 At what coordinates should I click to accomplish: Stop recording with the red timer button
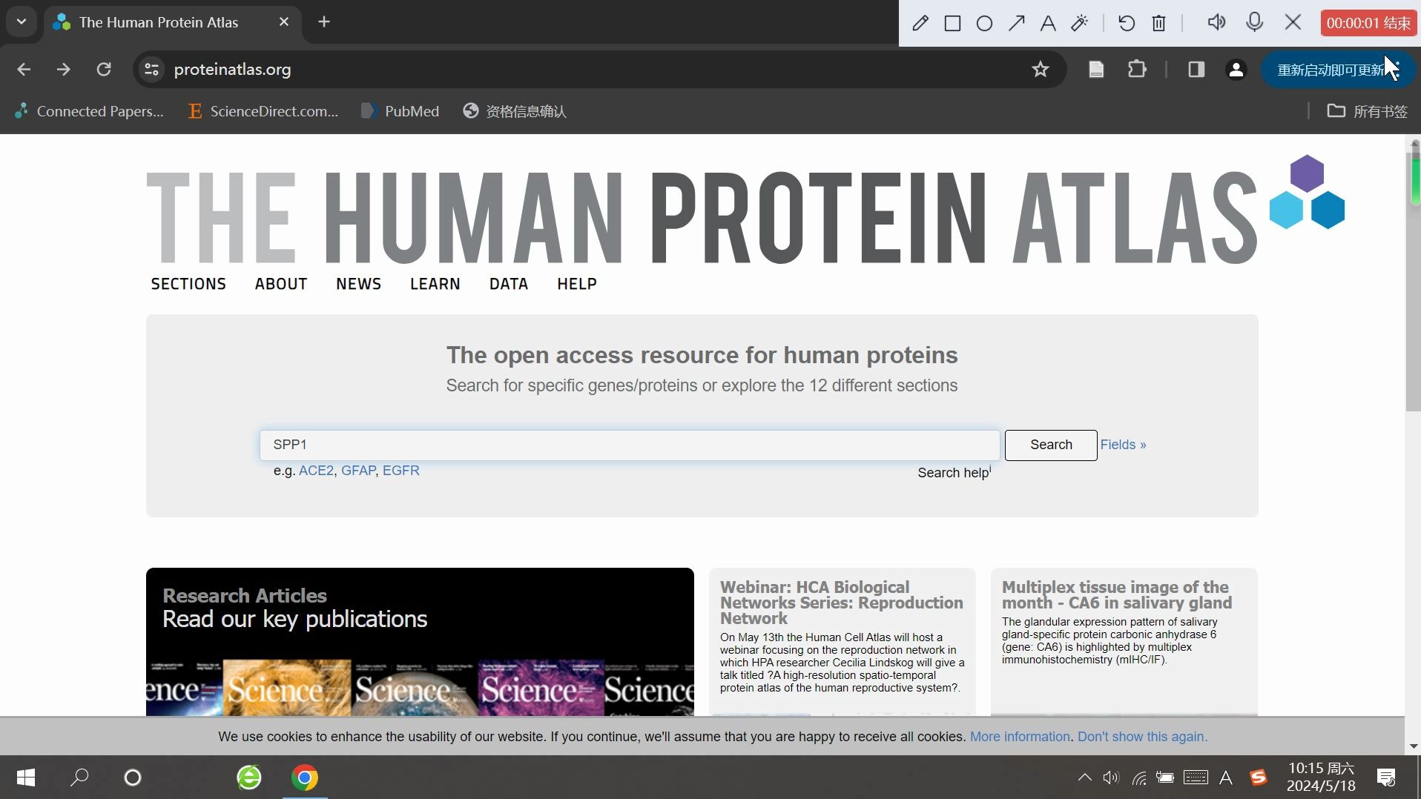(1368, 23)
